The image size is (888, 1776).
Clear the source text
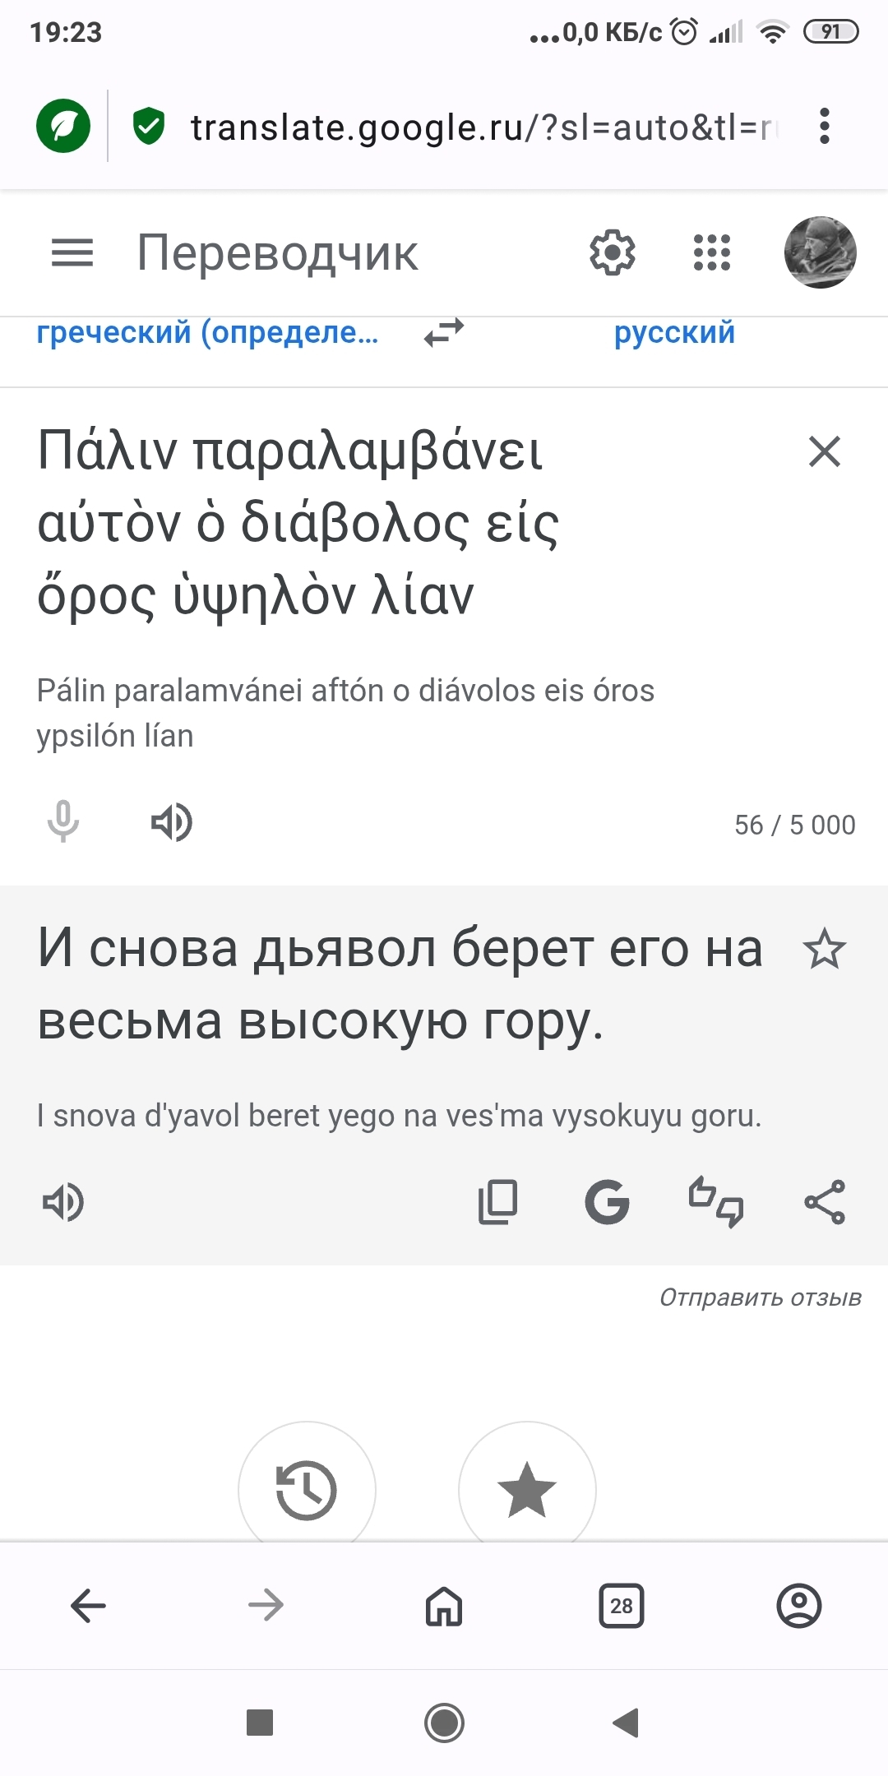[825, 451]
